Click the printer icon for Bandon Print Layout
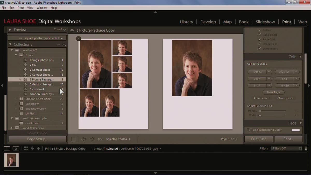This screenshot has width=311, height=175. 25,94
